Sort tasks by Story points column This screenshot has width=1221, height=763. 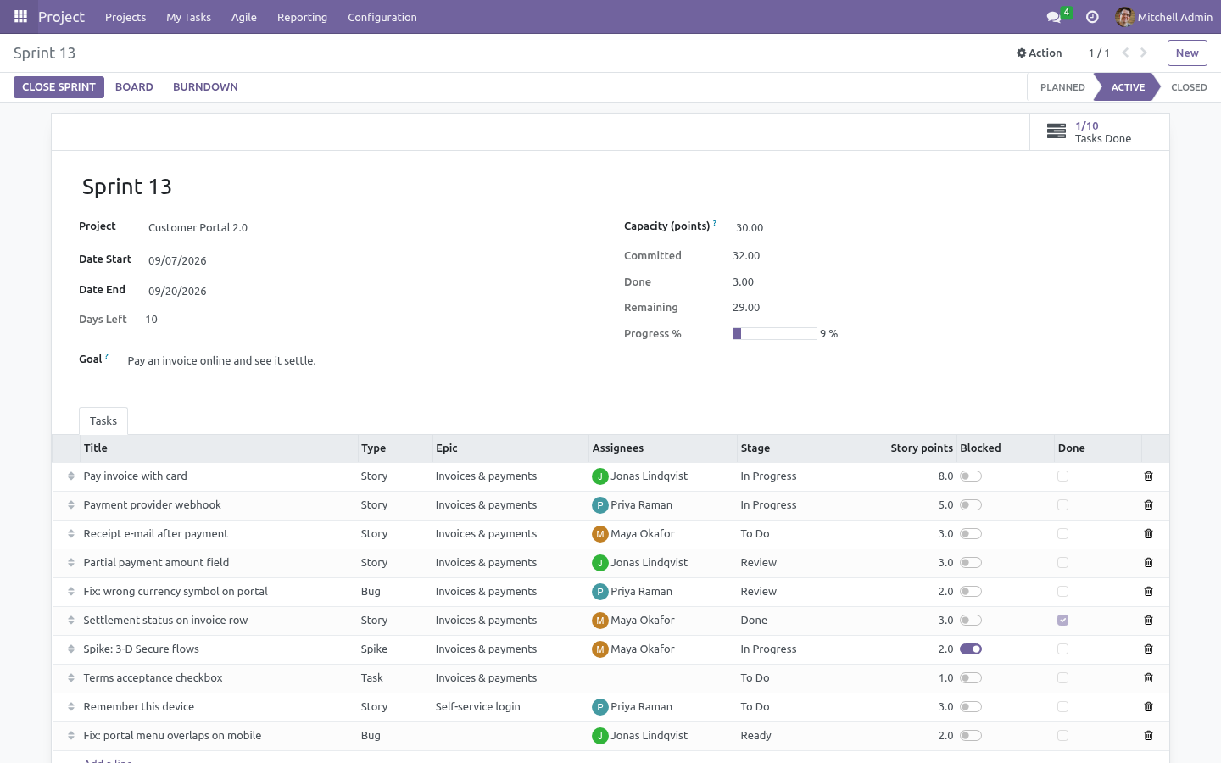[x=922, y=448]
